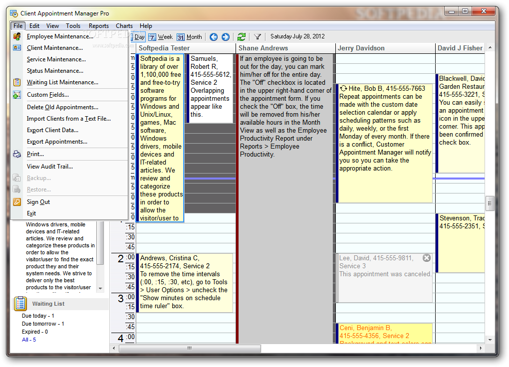The height and width of the screenshot is (367, 509).
Task: Open the File menu
Action: [18, 25]
